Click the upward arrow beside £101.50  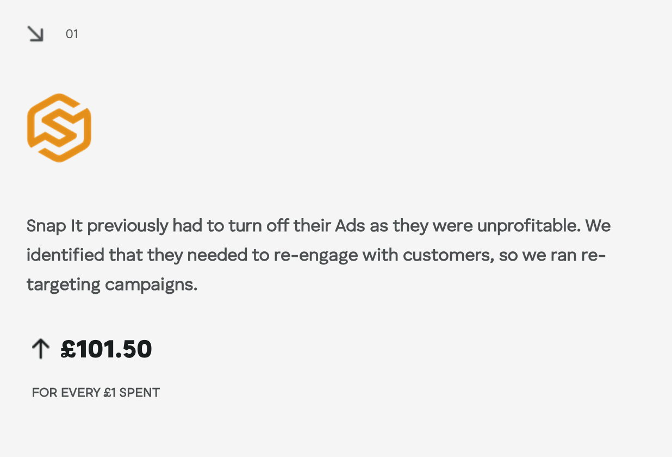click(40, 349)
